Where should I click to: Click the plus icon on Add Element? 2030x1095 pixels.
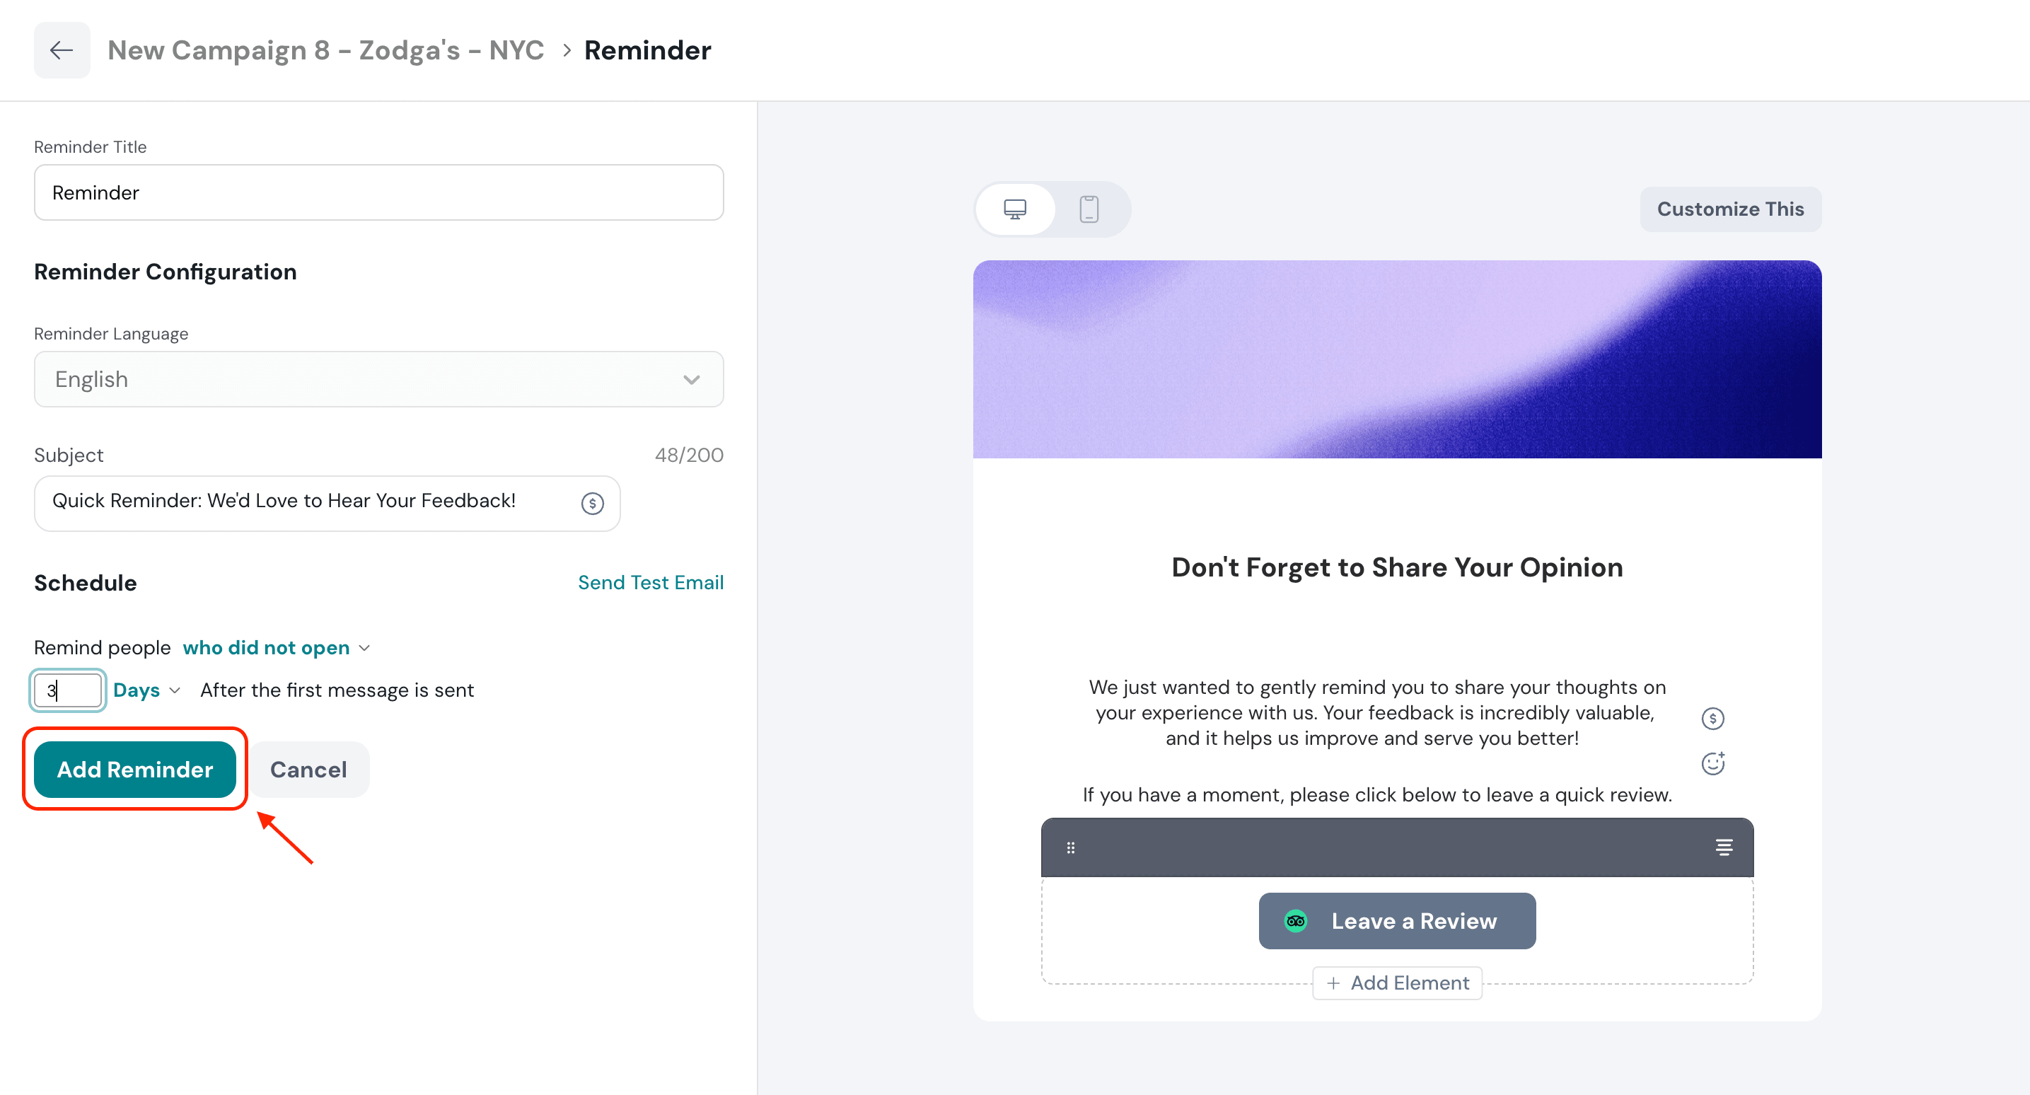1333,983
